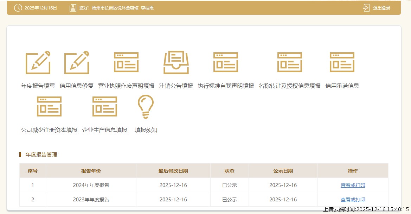The image size is (411, 214).
Task: Open the 年度报告填写 pencil icon
Action: click(38, 63)
